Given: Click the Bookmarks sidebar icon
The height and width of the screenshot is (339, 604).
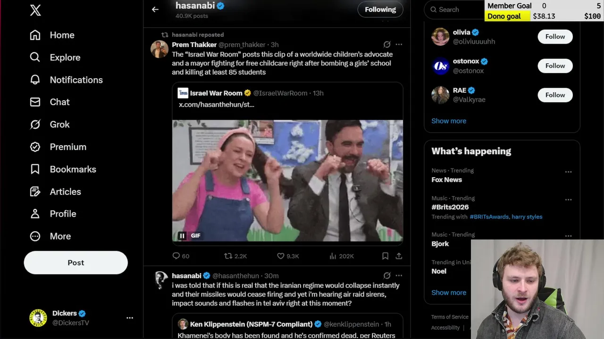Looking at the screenshot, I should pos(35,169).
